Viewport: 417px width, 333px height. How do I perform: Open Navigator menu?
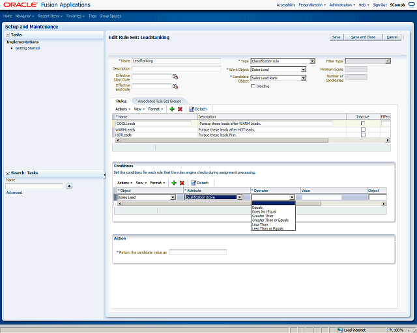point(25,16)
